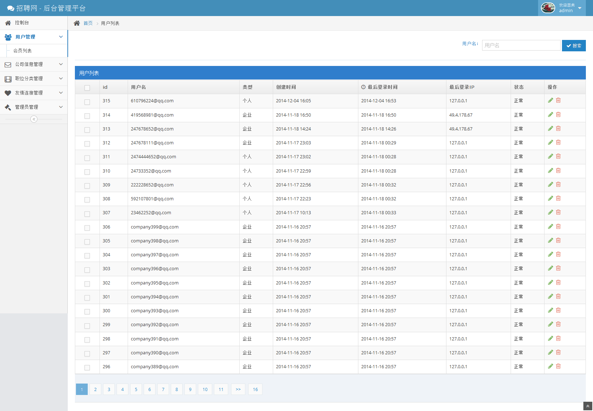The image size is (593, 411).
Task: Select checkbox for company398@qq.com row
Action: (x=87, y=242)
